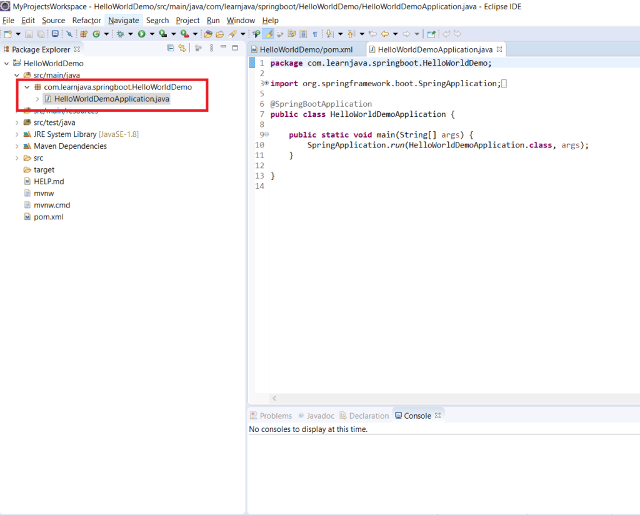The height and width of the screenshot is (515, 640).
Task: Select the Mark Occurrences highlighter icon
Action: (x=268, y=34)
